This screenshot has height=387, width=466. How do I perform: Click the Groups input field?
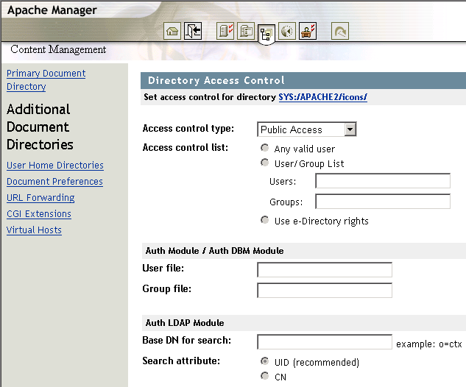(383, 202)
